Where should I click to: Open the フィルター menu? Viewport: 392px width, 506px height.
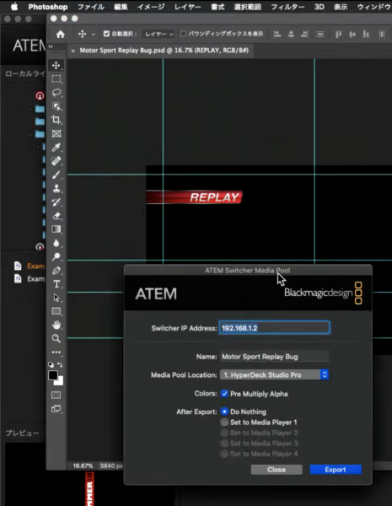[x=287, y=7]
